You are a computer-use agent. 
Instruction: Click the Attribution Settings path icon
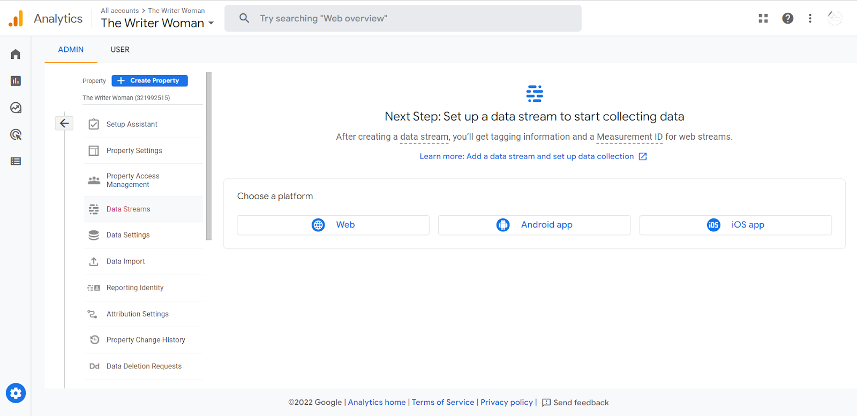(93, 314)
